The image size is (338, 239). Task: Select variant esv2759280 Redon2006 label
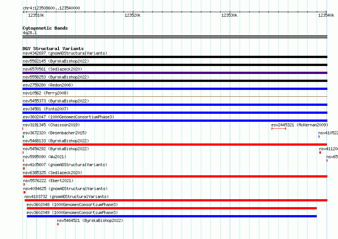click(48, 85)
